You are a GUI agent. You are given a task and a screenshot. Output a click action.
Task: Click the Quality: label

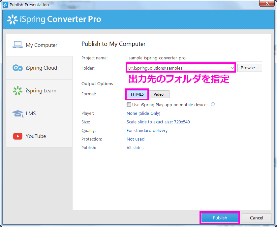tap(88, 130)
